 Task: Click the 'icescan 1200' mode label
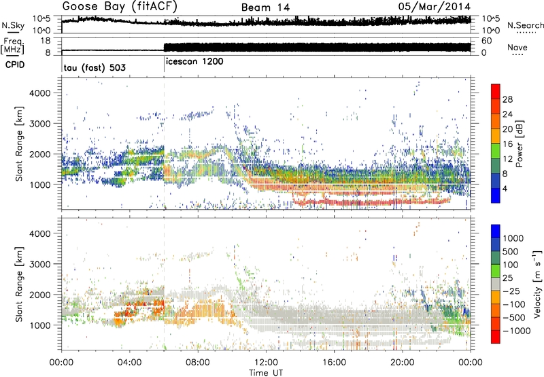[194, 62]
